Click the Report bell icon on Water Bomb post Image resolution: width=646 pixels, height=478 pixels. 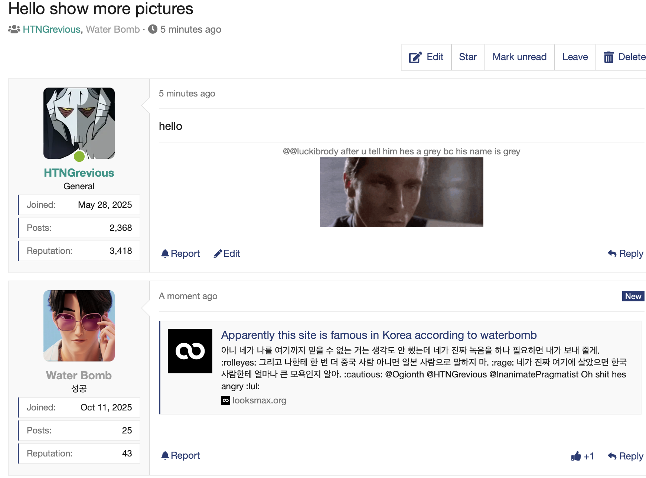pos(165,455)
